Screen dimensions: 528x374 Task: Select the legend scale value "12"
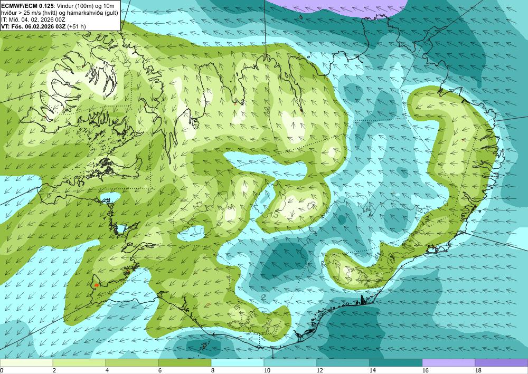click(x=319, y=371)
